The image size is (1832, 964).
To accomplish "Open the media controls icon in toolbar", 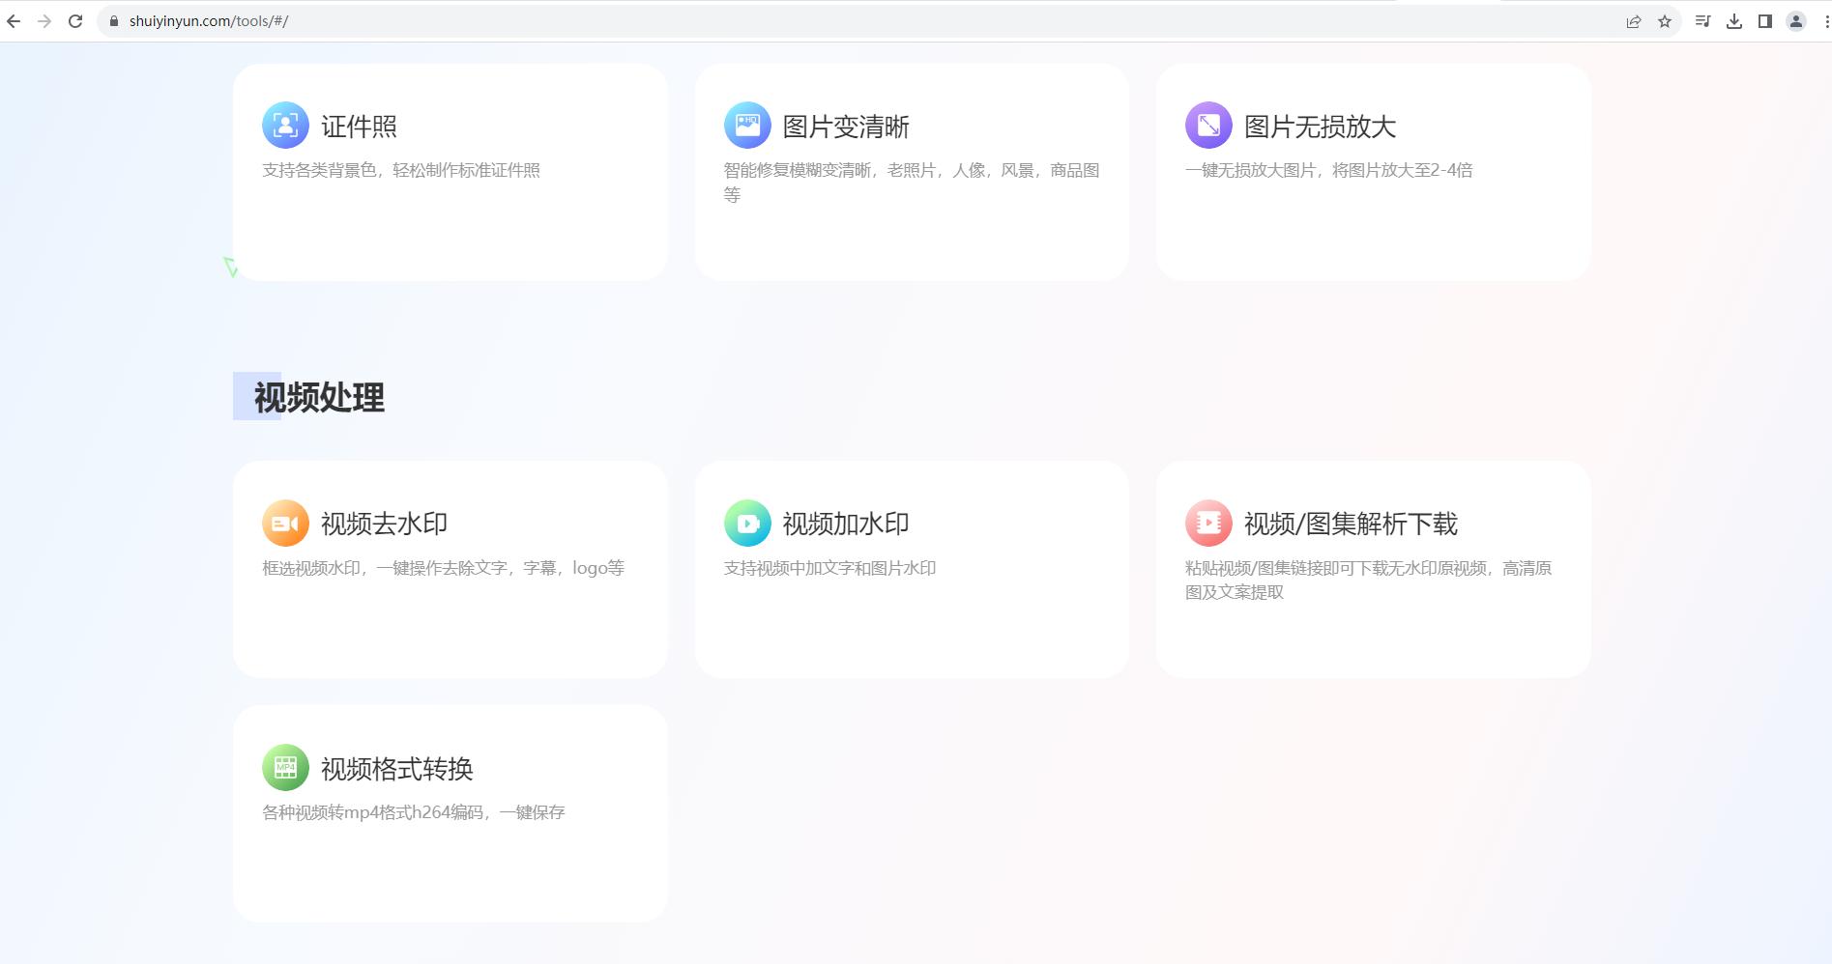I will pos(1703,20).
